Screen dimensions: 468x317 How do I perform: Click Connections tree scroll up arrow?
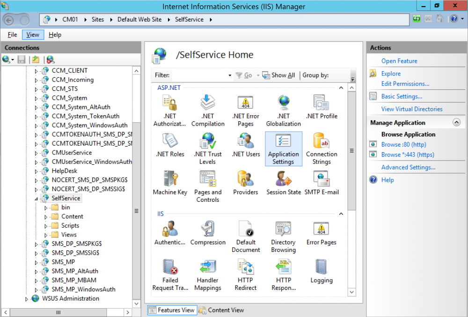pos(136,71)
